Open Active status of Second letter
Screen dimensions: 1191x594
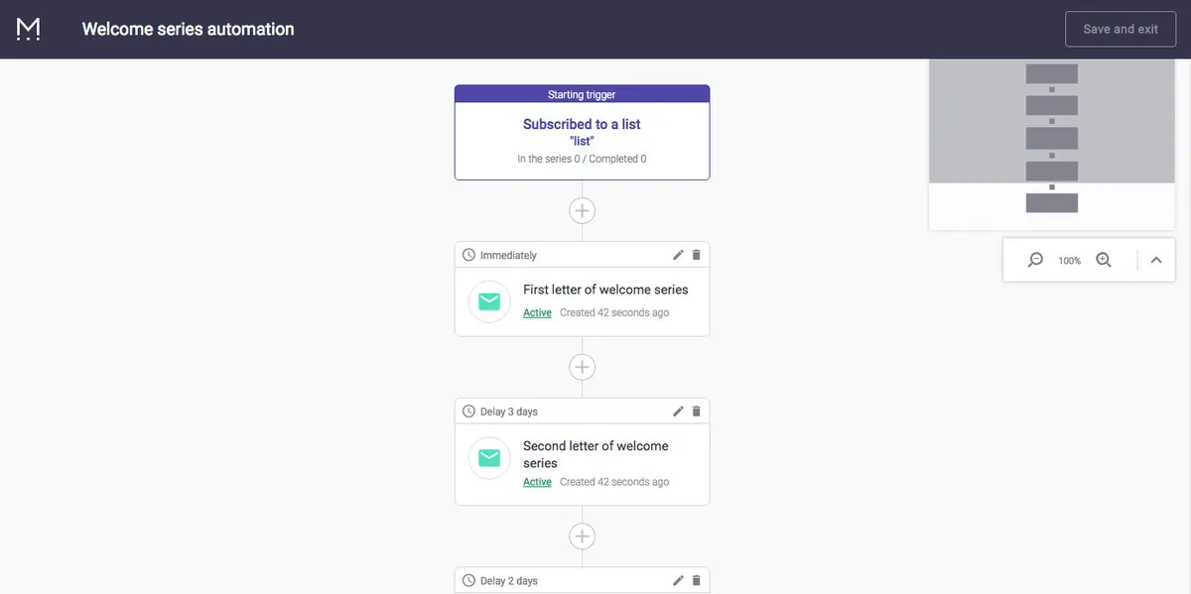pos(537,483)
